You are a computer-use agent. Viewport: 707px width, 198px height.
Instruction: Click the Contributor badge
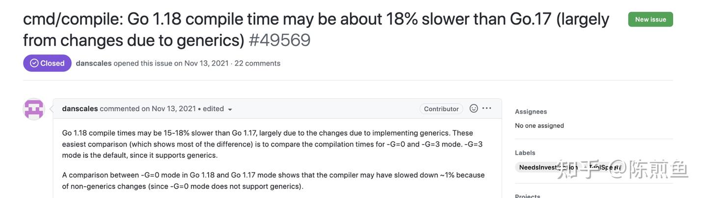(x=441, y=109)
